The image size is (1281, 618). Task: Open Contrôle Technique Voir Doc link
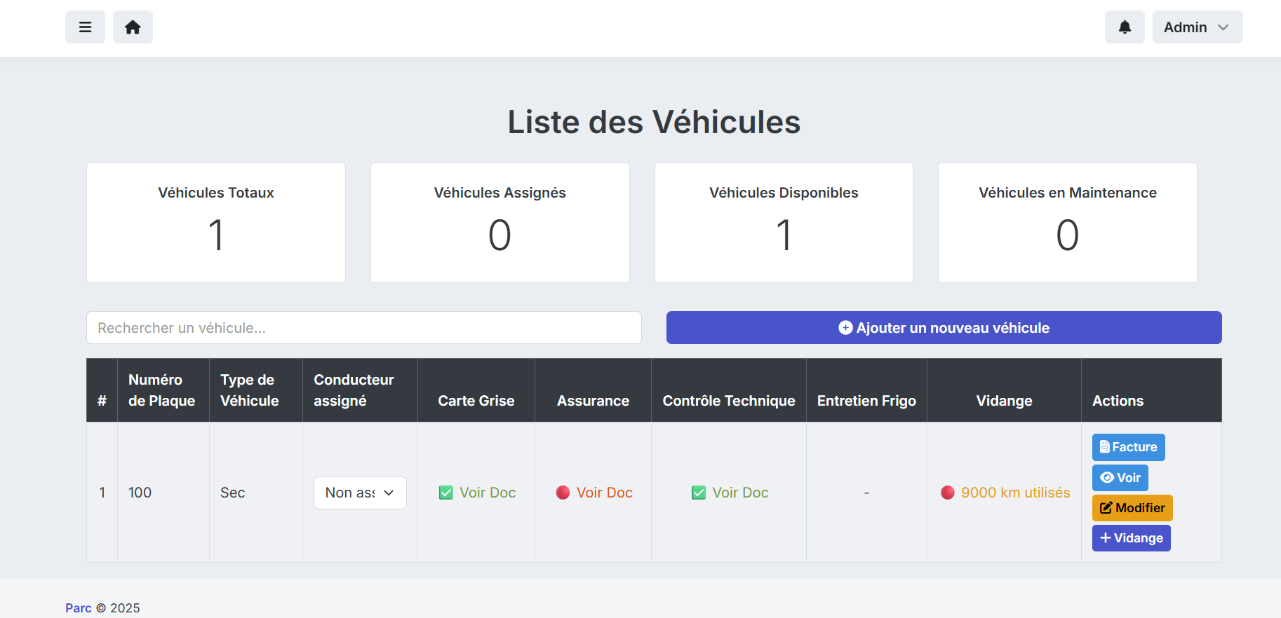point(740,493)
